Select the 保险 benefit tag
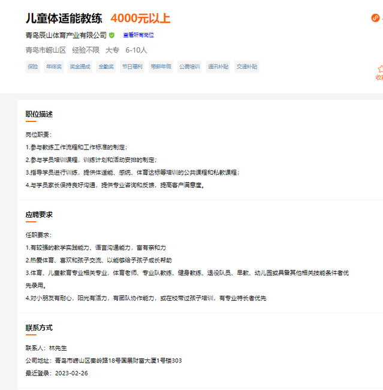This screenshot has height=390, width=383. 33,66
